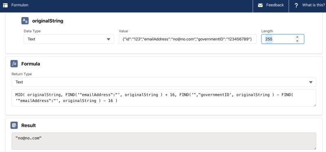Click the Return Type dropdown arrow
Screen dimensions: 326x152
tap(311, 83)
